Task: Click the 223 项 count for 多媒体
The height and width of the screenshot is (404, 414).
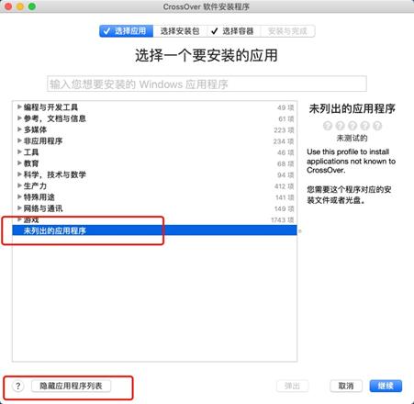Action: 284,130
